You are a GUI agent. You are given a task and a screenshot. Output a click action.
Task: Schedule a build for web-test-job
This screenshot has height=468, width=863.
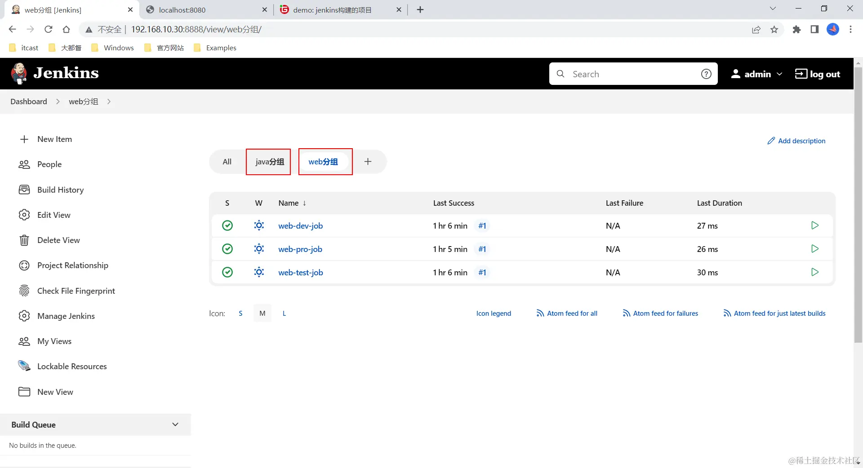(x=814, y=272)
